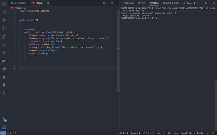Click the remote window icon in status bar
The width and height of the screenshot is (217, 135).
click(3, 133)
